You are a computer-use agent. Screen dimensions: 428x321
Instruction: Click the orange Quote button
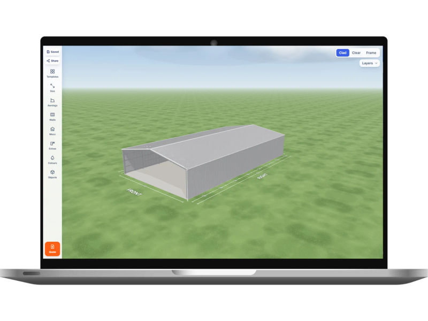point(52,249)
